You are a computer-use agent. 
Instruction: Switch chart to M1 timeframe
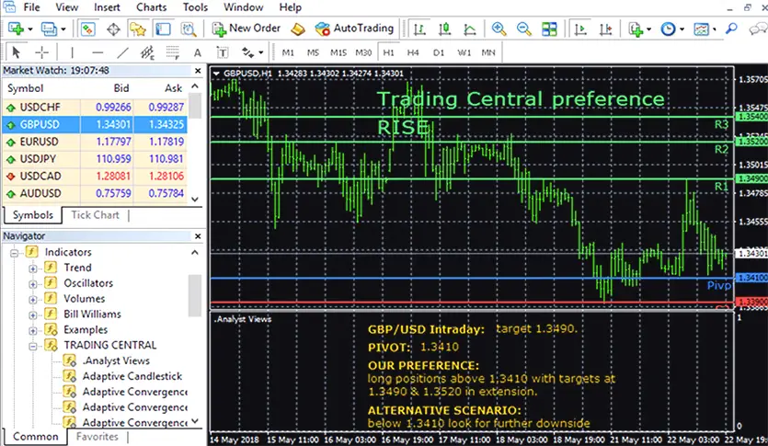288,52
